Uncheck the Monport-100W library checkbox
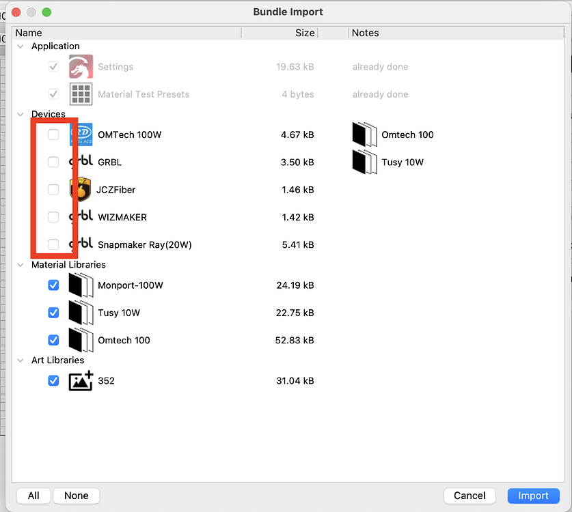Screen dimensions: 572x512 pyautogui.click(x=53, y=285)
